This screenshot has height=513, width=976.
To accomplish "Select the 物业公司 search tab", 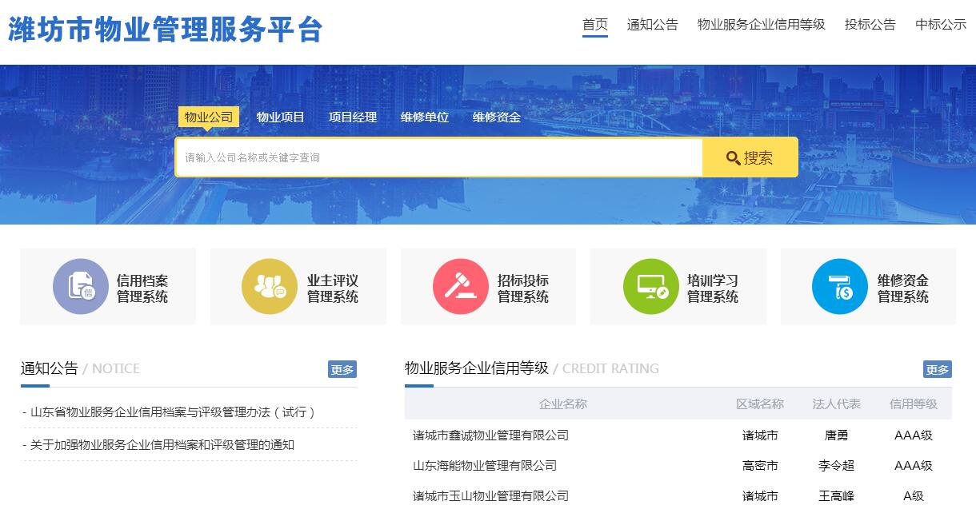I will 208,117.
